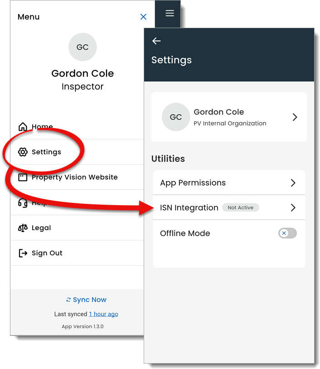Click the Property Vision Website window icon
320x369 pixels.
point(23,177)
